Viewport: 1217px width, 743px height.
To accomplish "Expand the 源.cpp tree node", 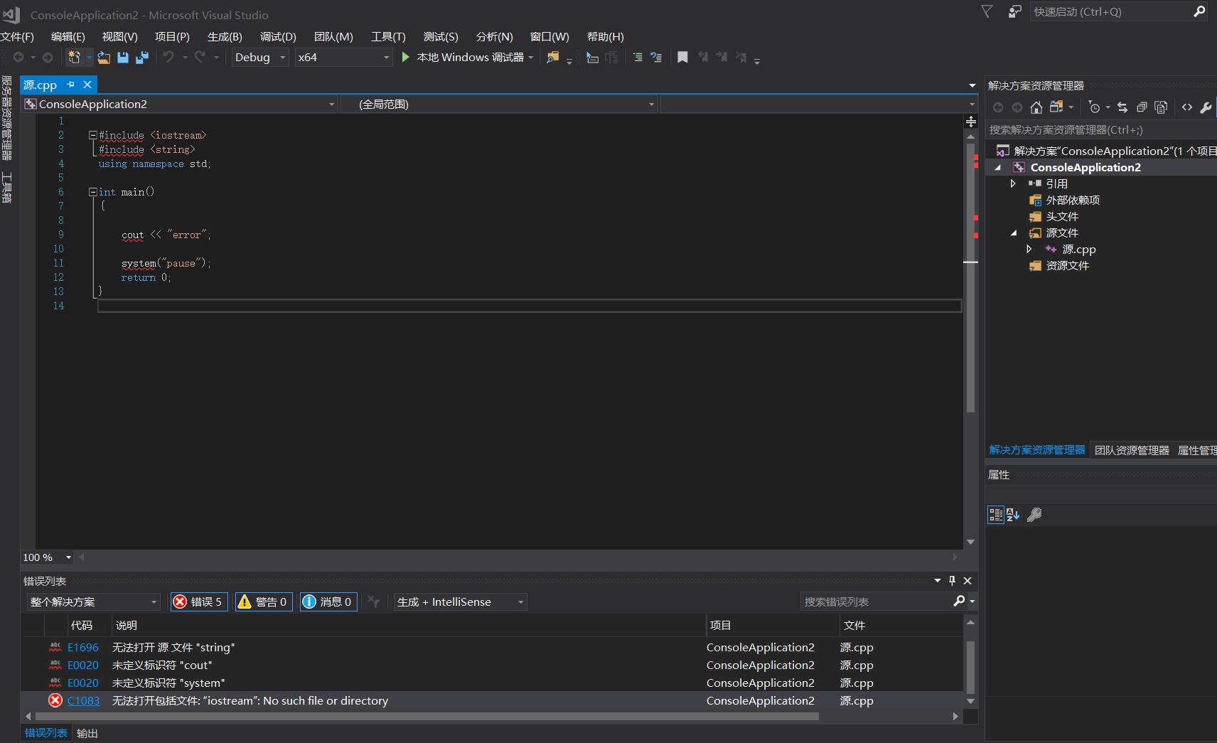I will point(1029,250).
